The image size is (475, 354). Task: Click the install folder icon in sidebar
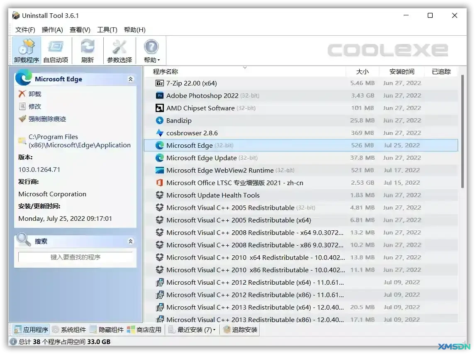pos(22,141)
